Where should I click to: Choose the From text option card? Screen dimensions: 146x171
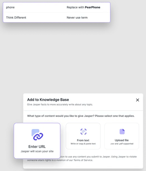[83, 136]
